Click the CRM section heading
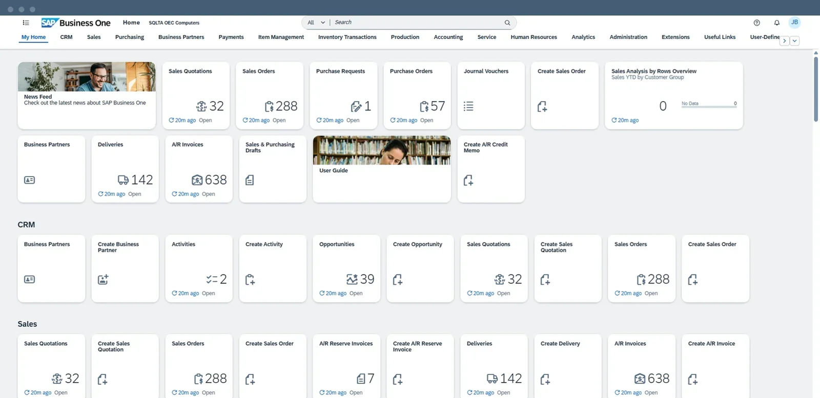 click(x=26, y=225)
